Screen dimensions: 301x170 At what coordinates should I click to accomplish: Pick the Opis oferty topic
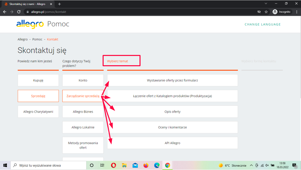(x=172, y=112)
